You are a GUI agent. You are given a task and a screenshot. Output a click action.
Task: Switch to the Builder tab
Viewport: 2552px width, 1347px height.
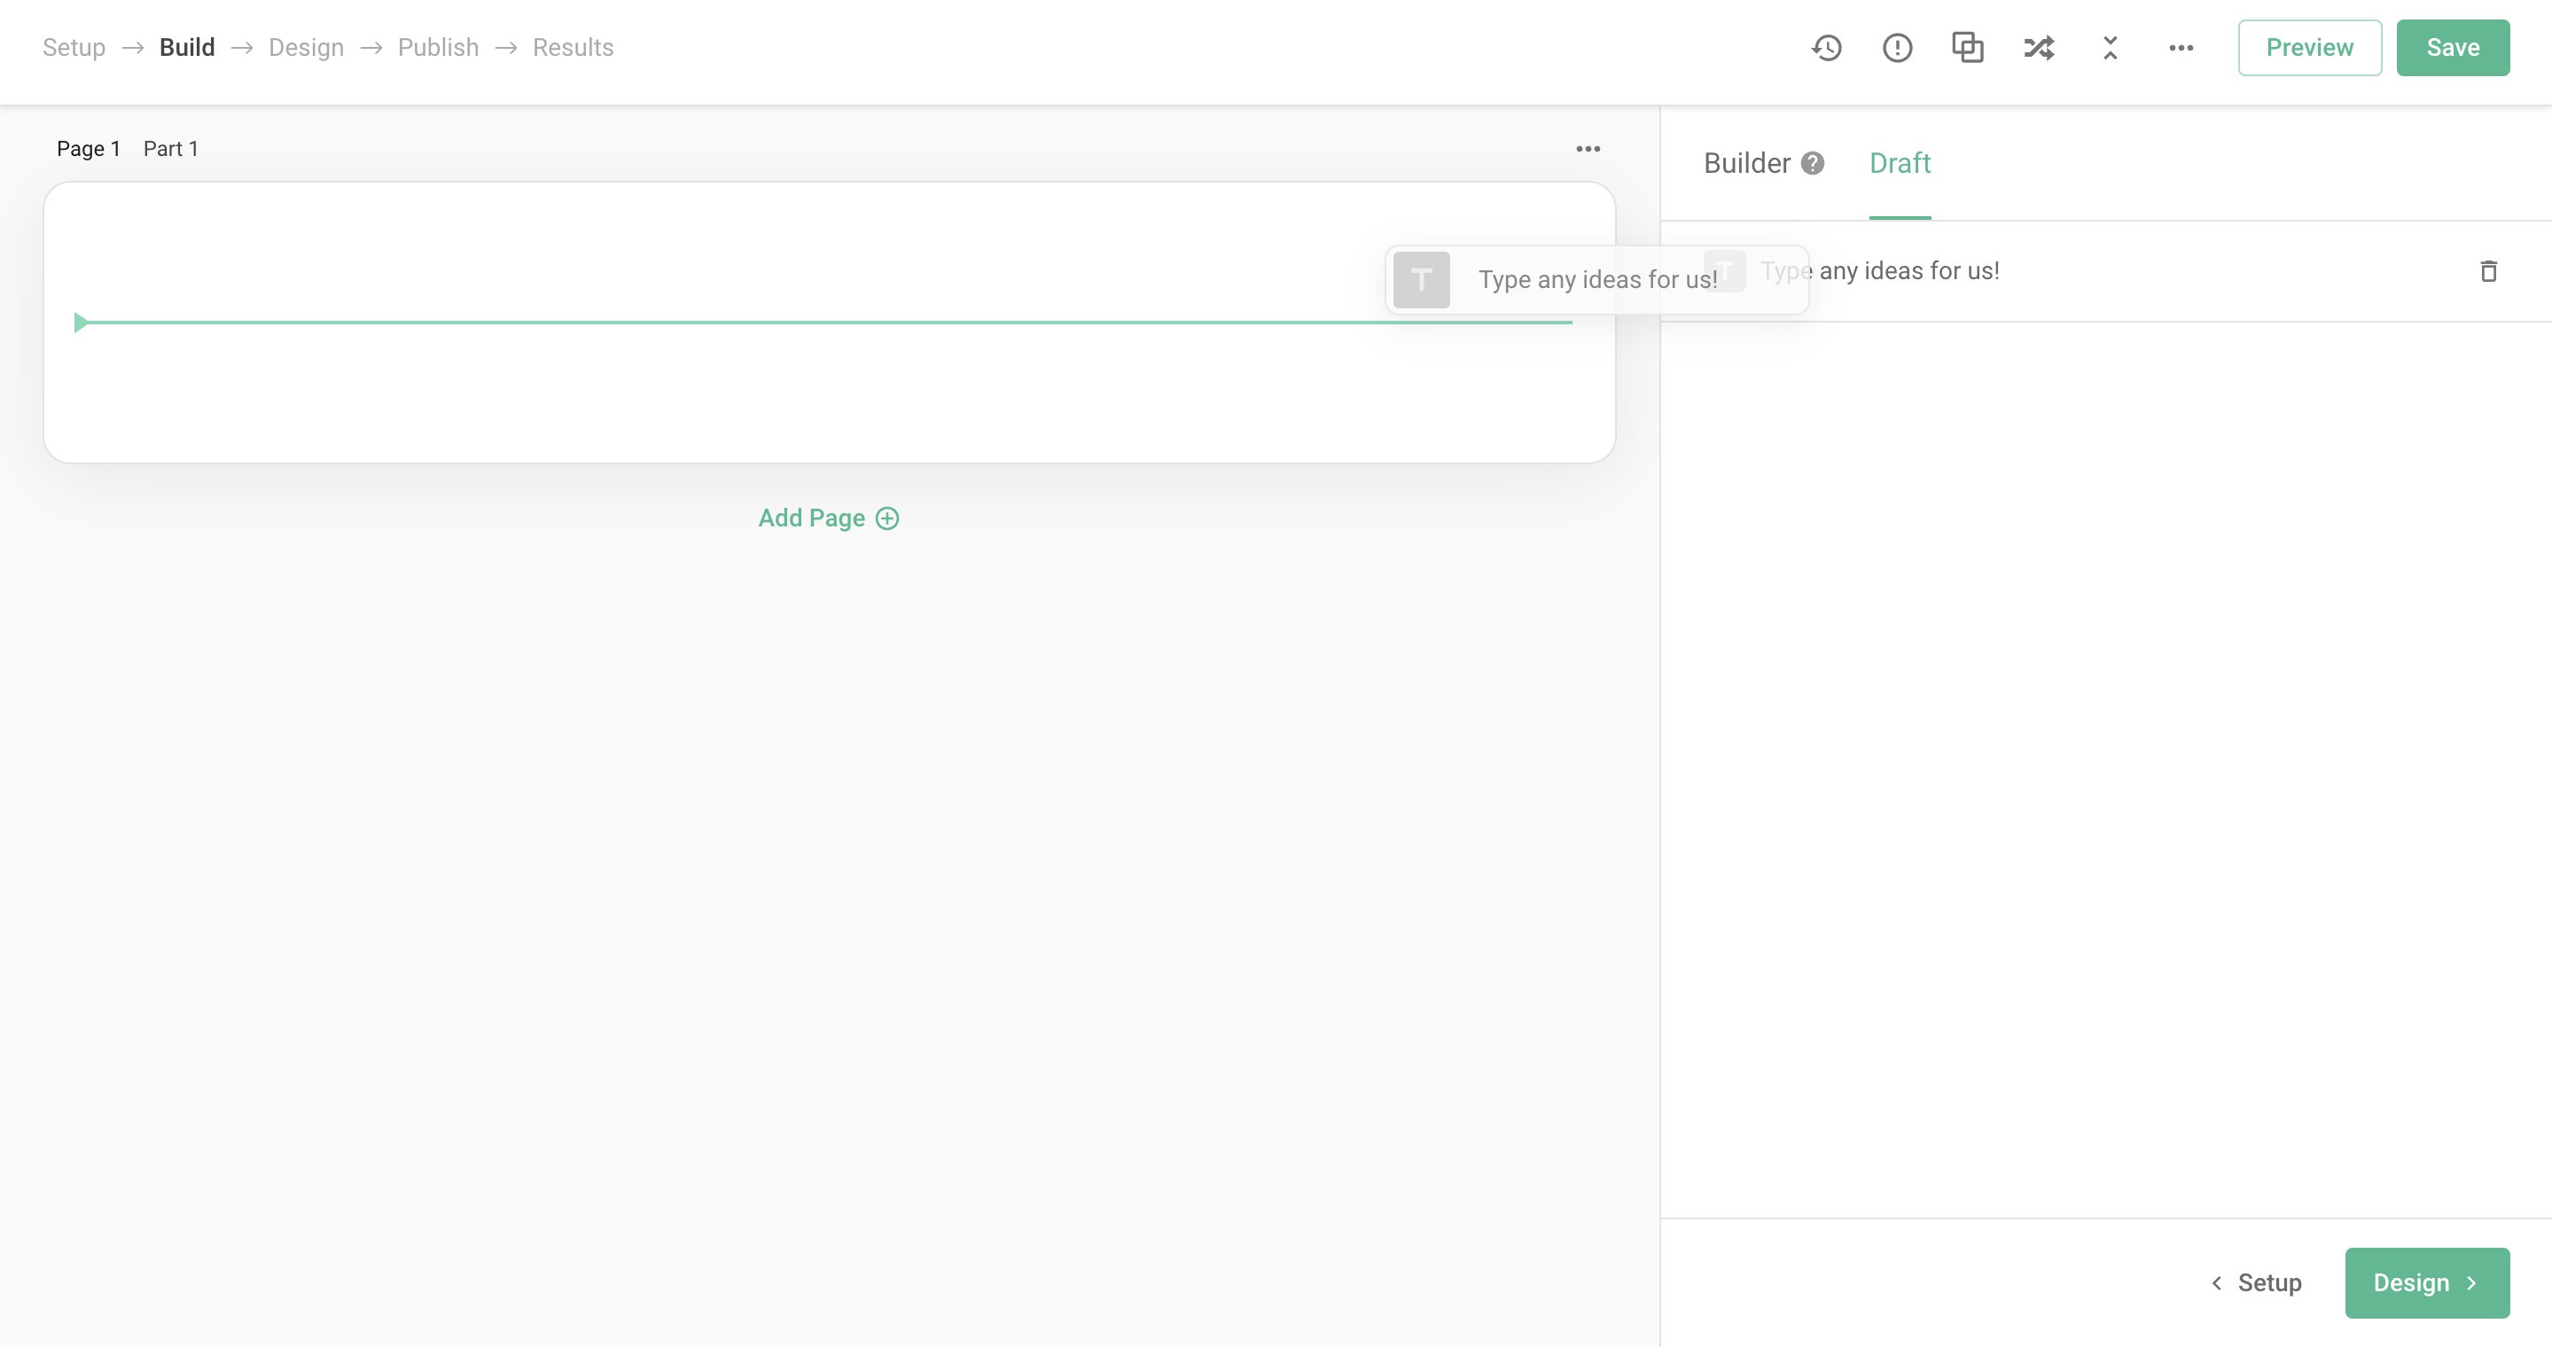(x=1745, y=163)
